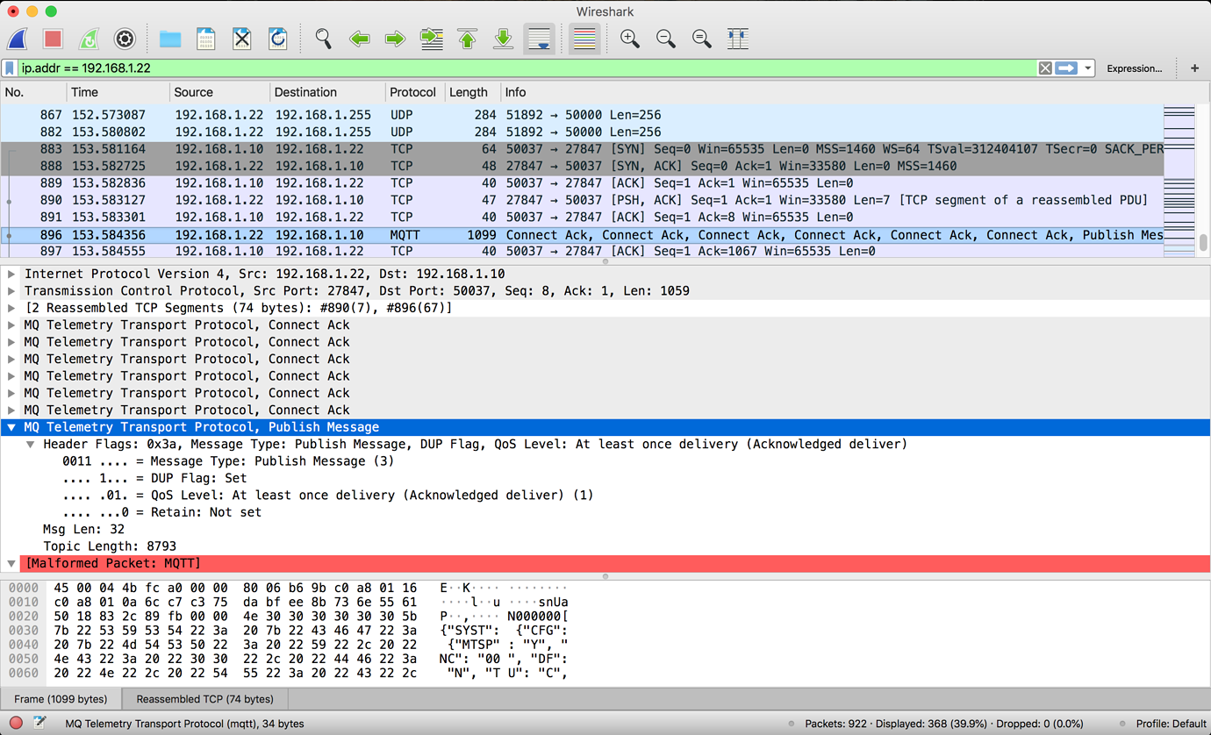Go to the previous packet with the back arrow
Viewport: 1211px width, 735px height.
point(360,39)
